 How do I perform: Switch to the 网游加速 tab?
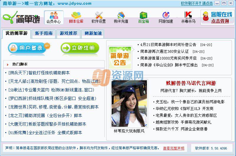tap(93, 33)
